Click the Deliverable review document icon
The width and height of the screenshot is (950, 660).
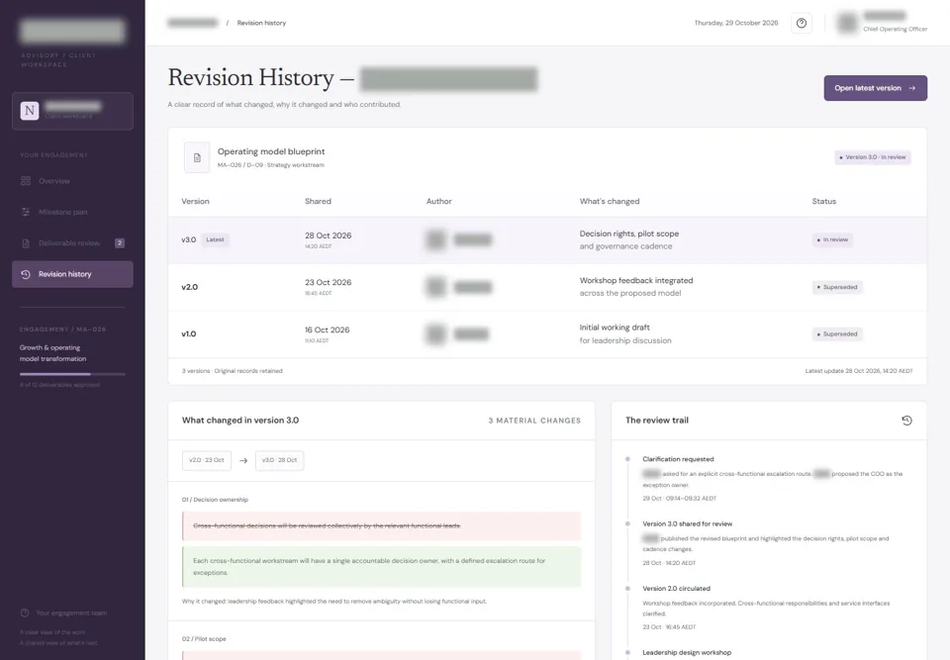point(26,243)
